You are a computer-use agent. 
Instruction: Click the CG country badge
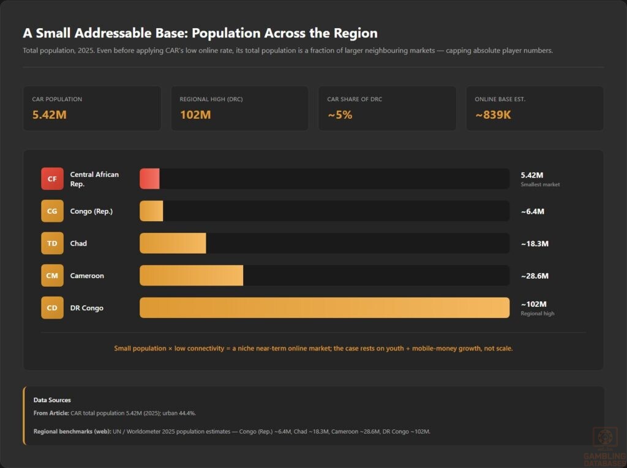[53, 211]
